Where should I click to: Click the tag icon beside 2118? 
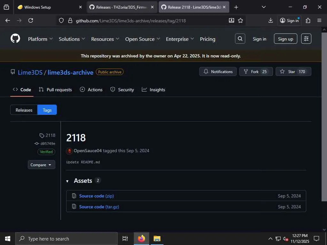pos(42,136)
